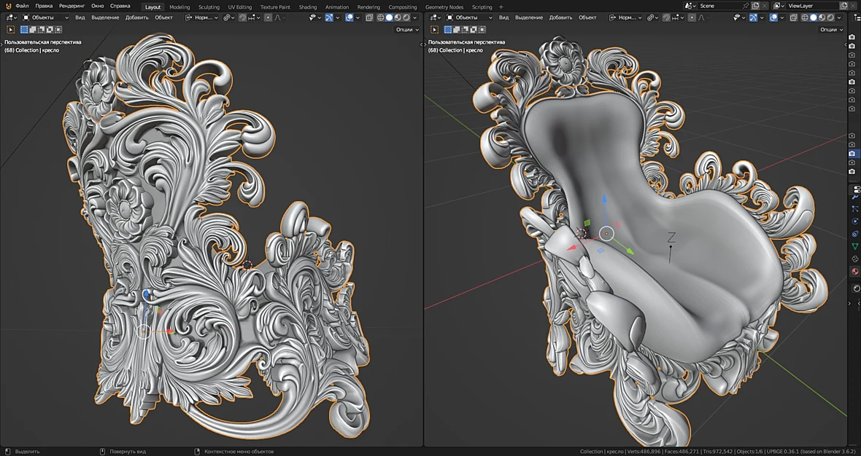
Task: Select wireframe shading in right viewport
Action: [x=804, y=17]
